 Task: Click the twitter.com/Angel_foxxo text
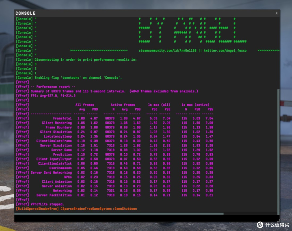click(x=225, y=51)
